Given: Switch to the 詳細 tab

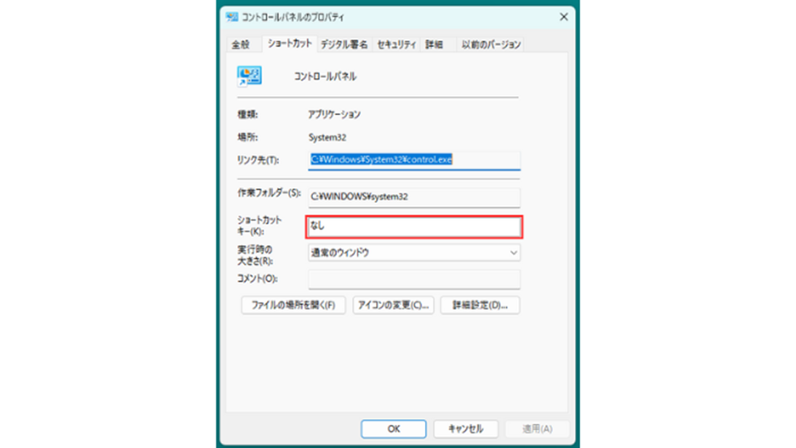Looking at the screenshot, I should (x=434, y=44).
